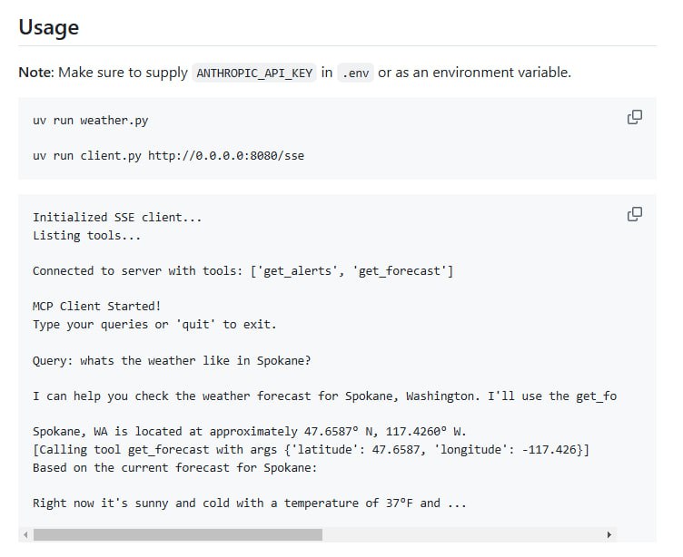Click the 'Calling tool get_forecast' line

click(x=311, y=450)
